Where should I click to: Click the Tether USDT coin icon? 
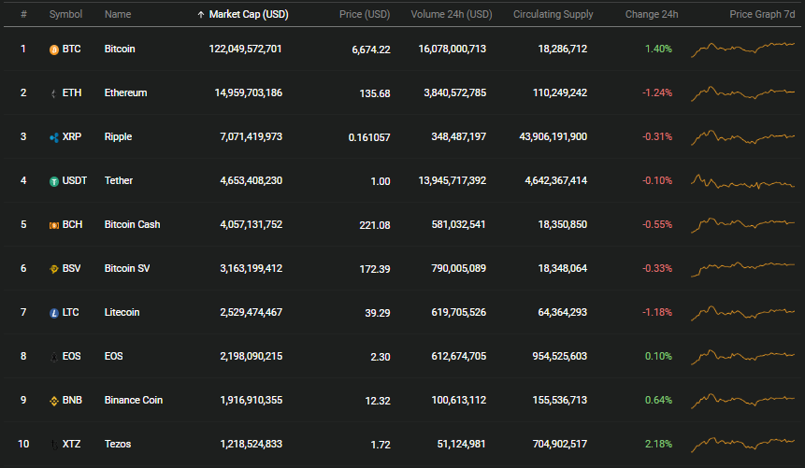pyautogui.click(x=54, y=181)
